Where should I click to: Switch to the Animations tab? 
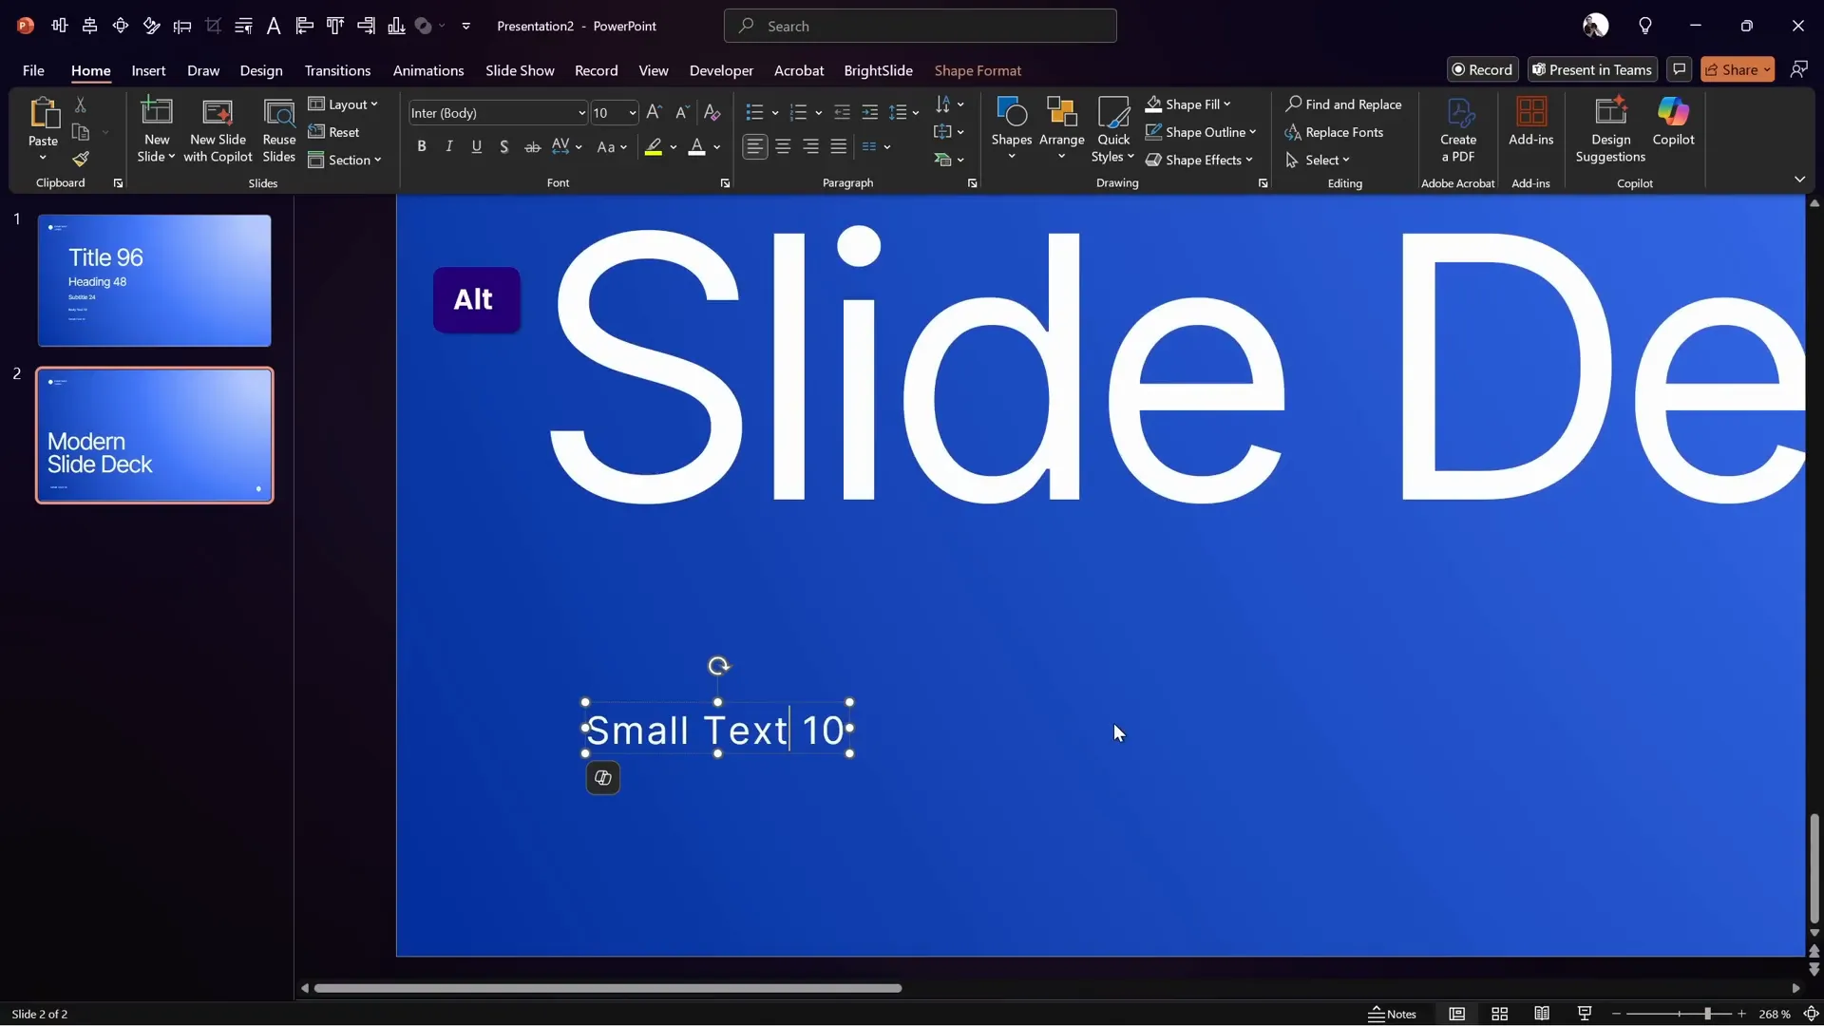[x=428, y=70]
